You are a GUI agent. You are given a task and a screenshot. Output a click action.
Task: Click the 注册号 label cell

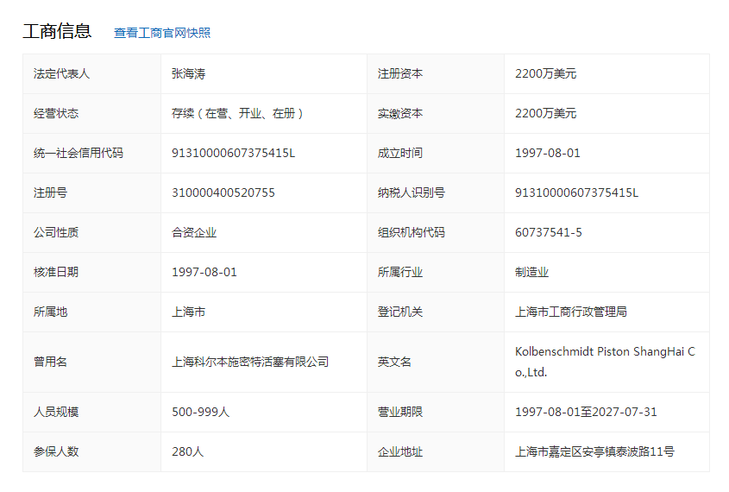(x=92, y=193)
